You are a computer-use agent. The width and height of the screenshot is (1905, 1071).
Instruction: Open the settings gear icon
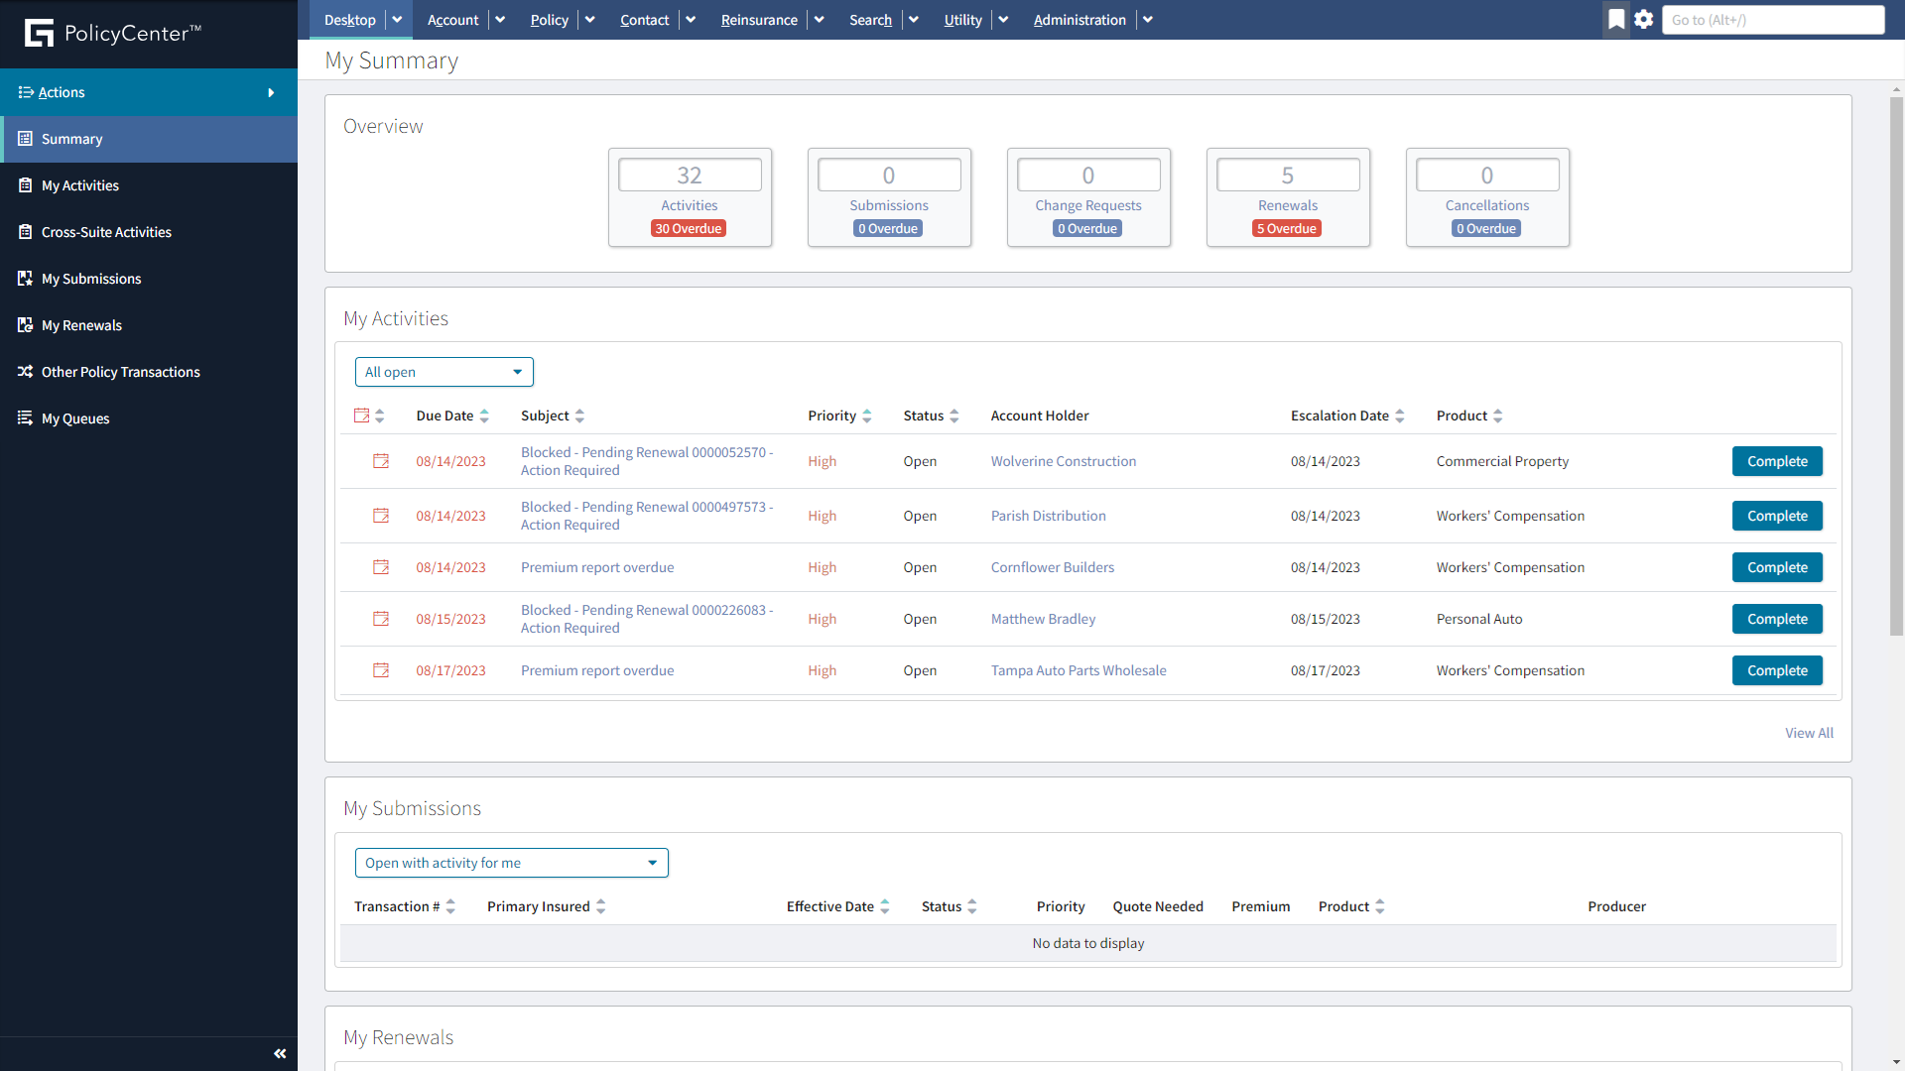(x=1644, y=19)
